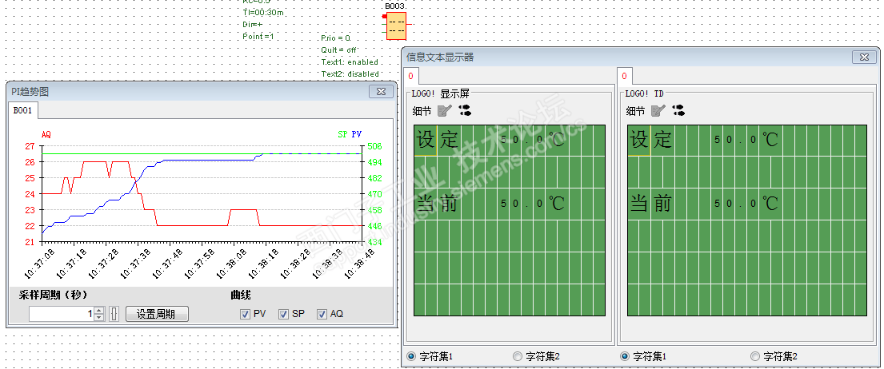
Task: Click the blue PV legend label on chart
Action: coord(356,134)
